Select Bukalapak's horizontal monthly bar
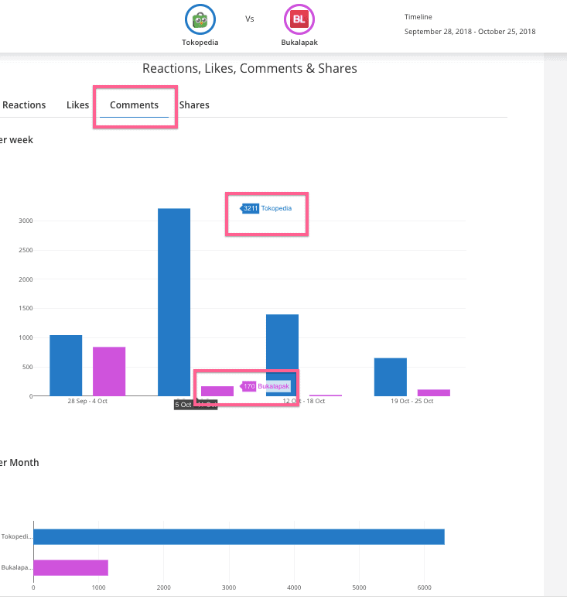Viewport: 567px width, 599px height. 70,568
